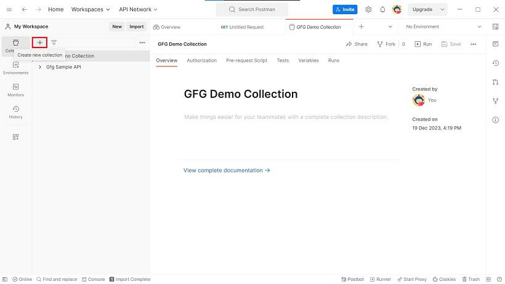This screenshot has height=284, width=505.
Task: Open the environment quick look icon
Action: tap(495, 26)
